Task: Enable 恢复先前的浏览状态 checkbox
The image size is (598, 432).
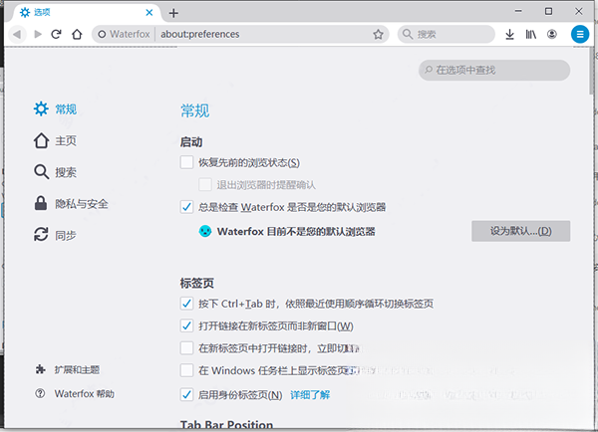Action: (x=186, y=162)
